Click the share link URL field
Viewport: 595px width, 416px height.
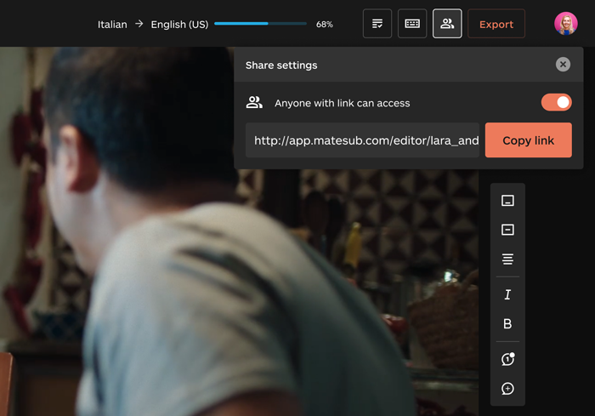pos(365,140)
